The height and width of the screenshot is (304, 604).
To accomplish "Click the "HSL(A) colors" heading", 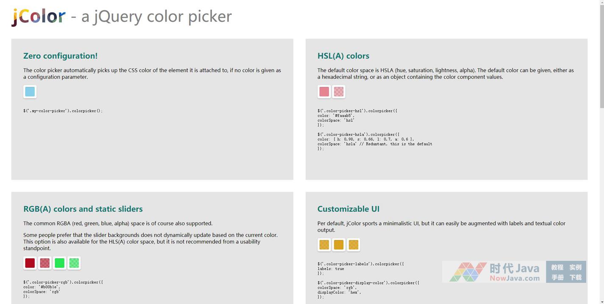I will click(343, 56).
